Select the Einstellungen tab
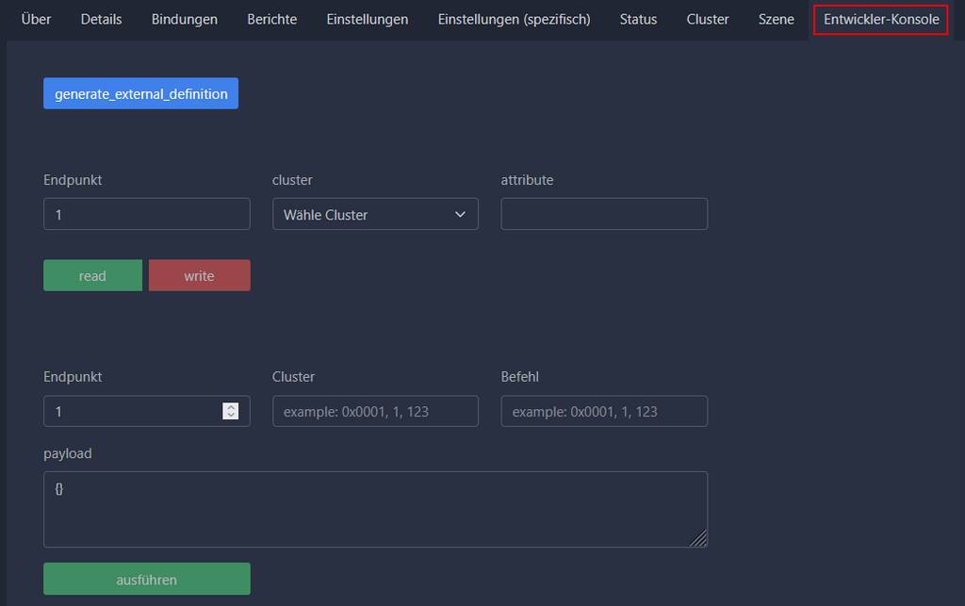Screen dimensions: 965x606 click(367, 19)
